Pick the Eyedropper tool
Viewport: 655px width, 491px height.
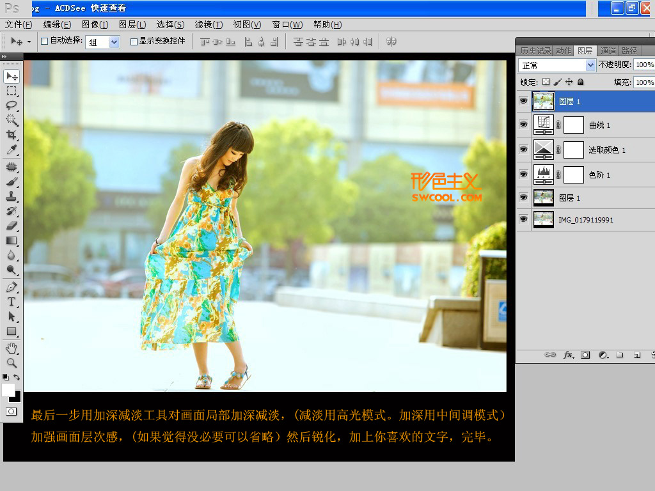pos(12,150)
